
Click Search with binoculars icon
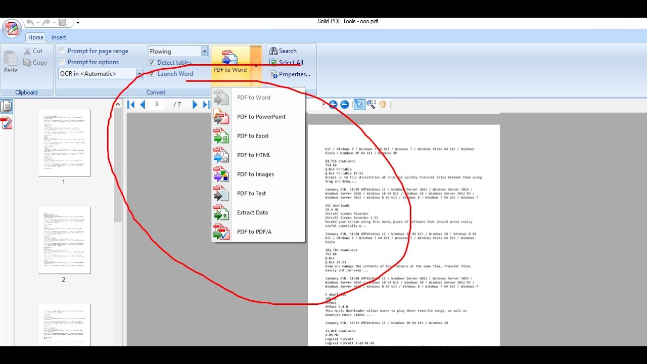[283, 51]
